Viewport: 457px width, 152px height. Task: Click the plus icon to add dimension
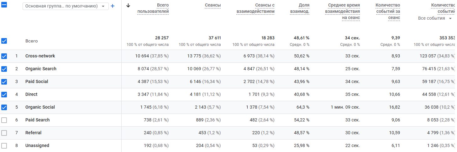[113, 6]
